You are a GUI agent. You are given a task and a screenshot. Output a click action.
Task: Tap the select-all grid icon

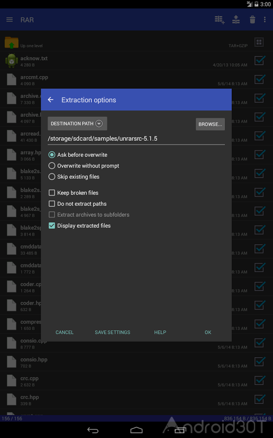(x=259, y=42)
